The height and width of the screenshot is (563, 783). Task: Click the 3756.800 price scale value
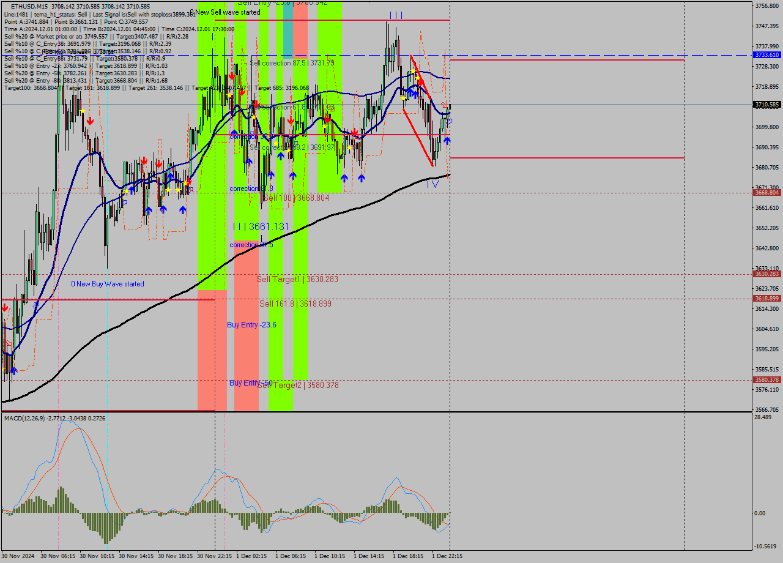pos(767,6)
